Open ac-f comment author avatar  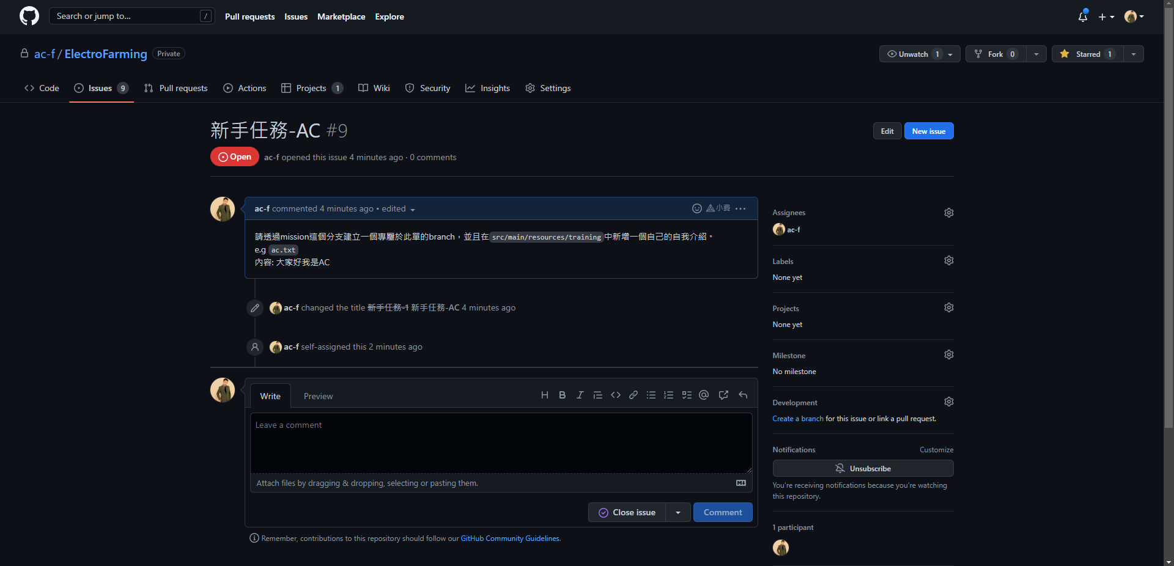click(223, 209)
